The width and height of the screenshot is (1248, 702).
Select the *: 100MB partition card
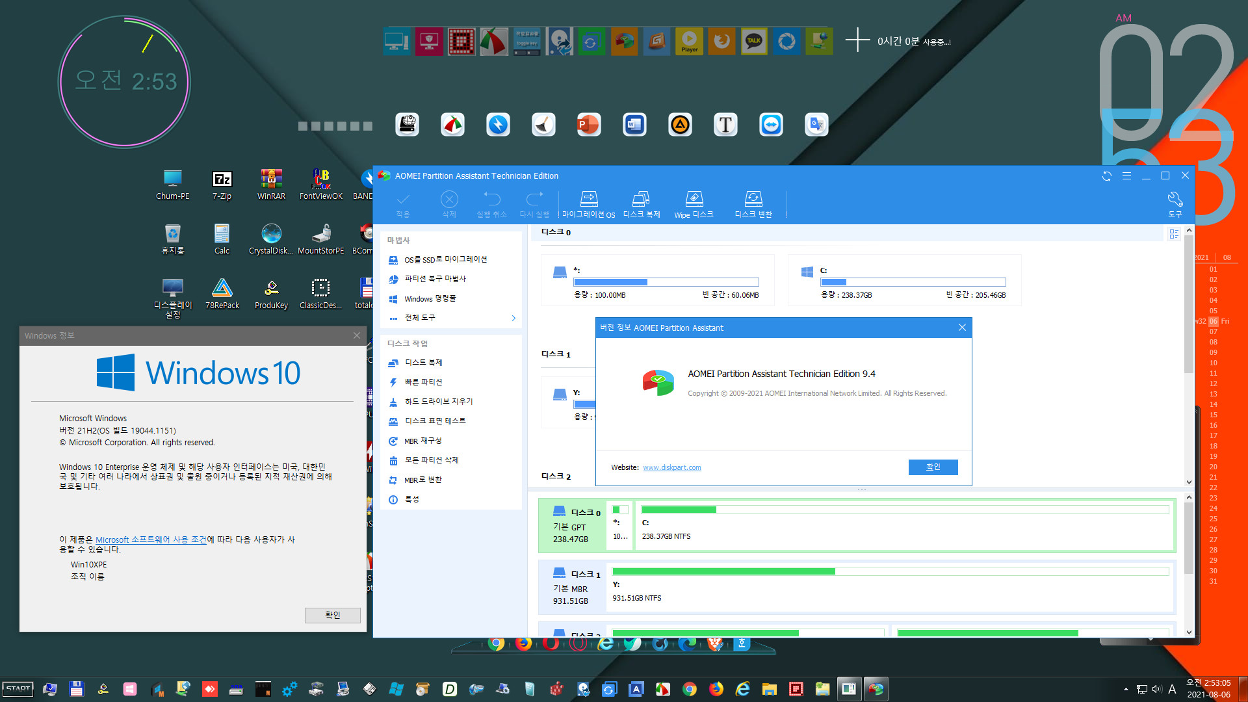658,280
